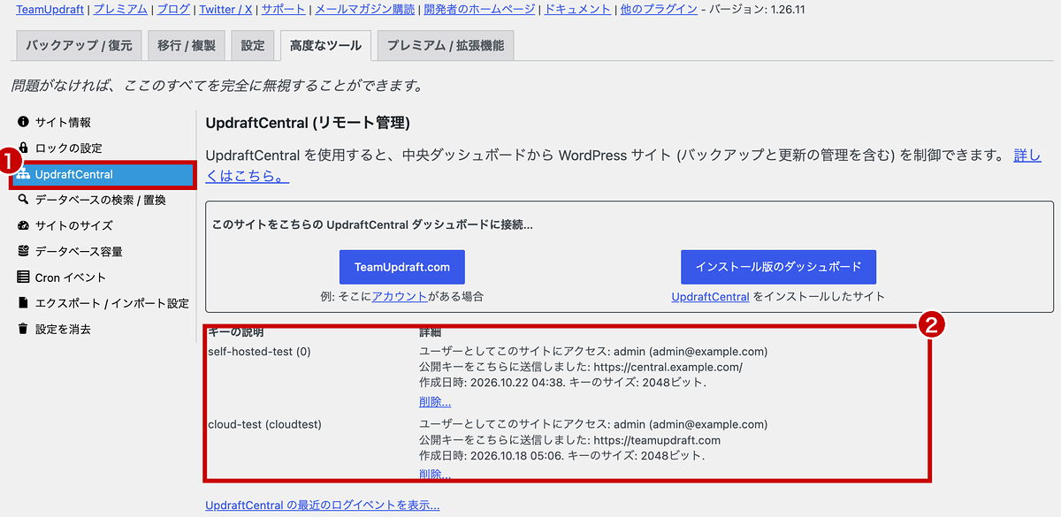Delete the self-hosted-test key via 削除
This screenshot has width=1061, height=517.
[x=435, y=402]
